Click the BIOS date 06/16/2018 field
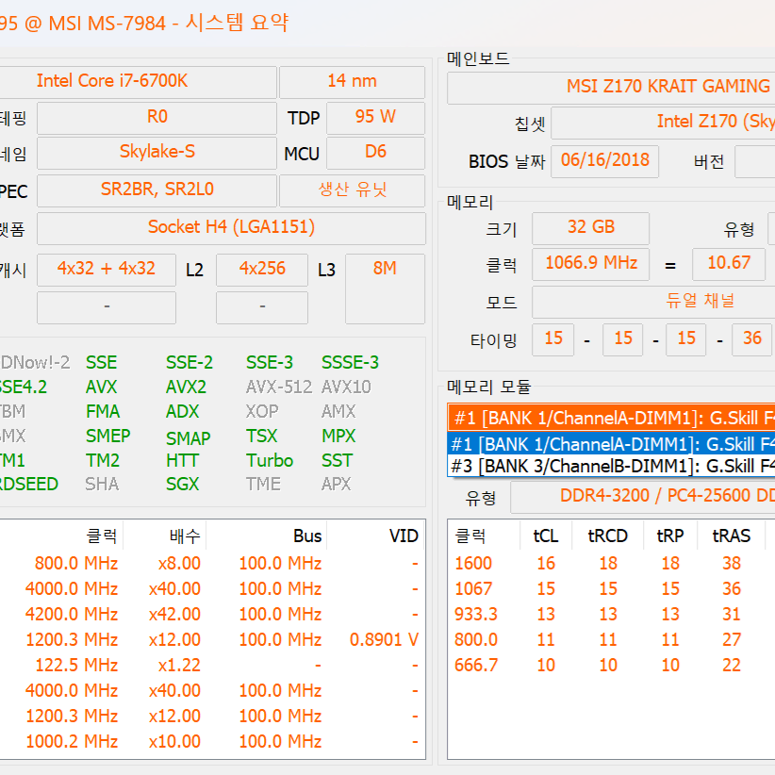775x775 pixels. point(605,161)
